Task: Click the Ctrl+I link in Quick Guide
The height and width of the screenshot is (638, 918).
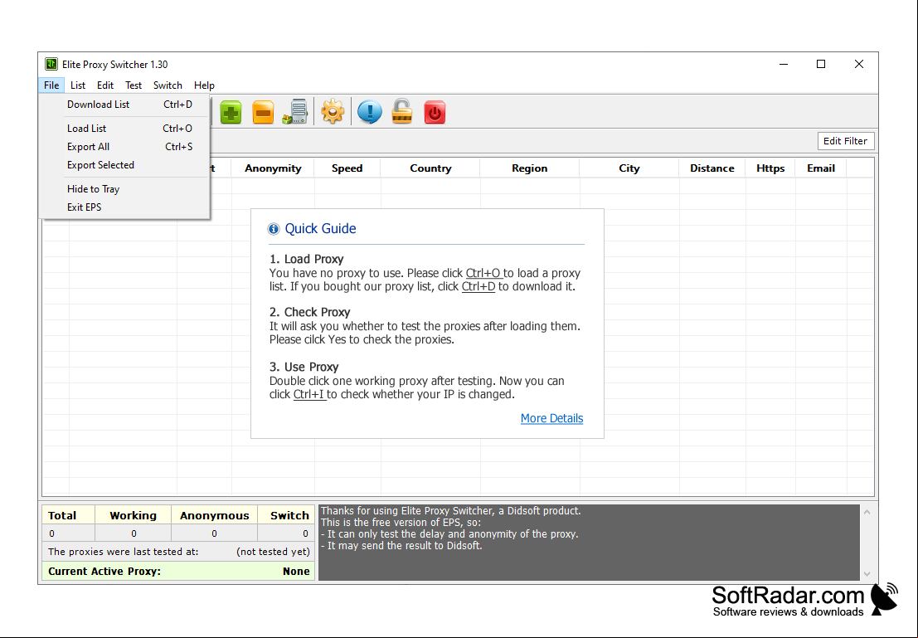Action: pos(308,394)
